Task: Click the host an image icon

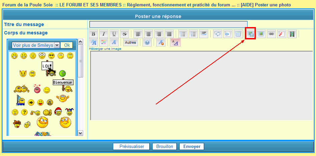Action: [x=250, y=34]
